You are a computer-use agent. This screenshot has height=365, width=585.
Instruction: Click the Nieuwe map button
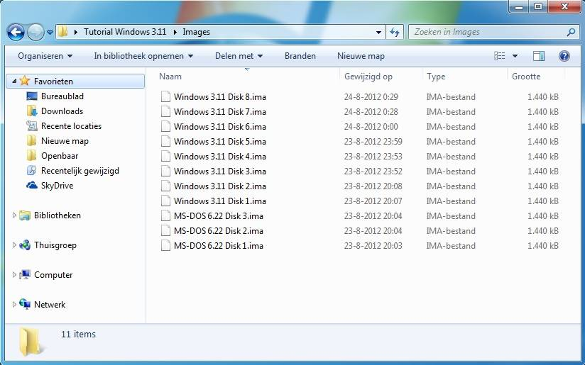[361, 56]
